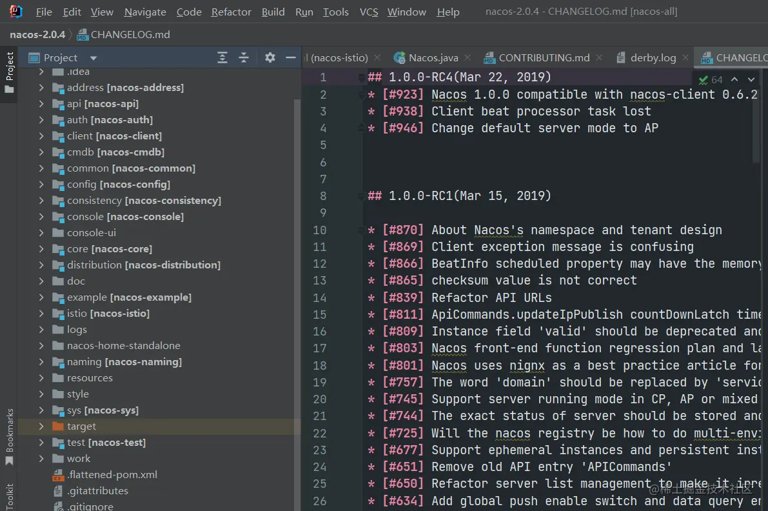Close the Nacos.java tab
Viewport: 768px width, 511px height.
click(468, 58)
